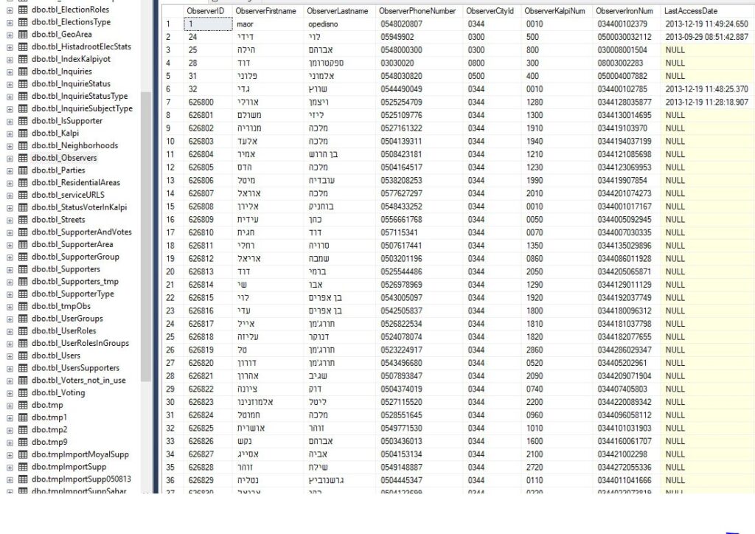Click the table icon for dbo.tbl_Voting

(23, 392)
